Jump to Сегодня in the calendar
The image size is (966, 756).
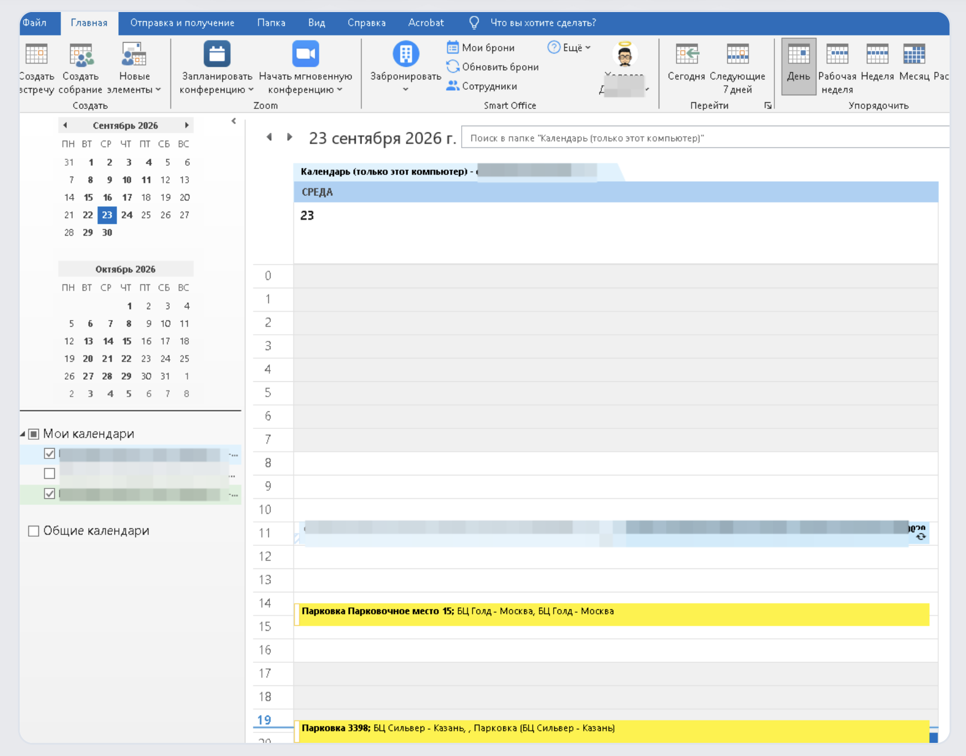pyautogui.click(x=686, y=67)
